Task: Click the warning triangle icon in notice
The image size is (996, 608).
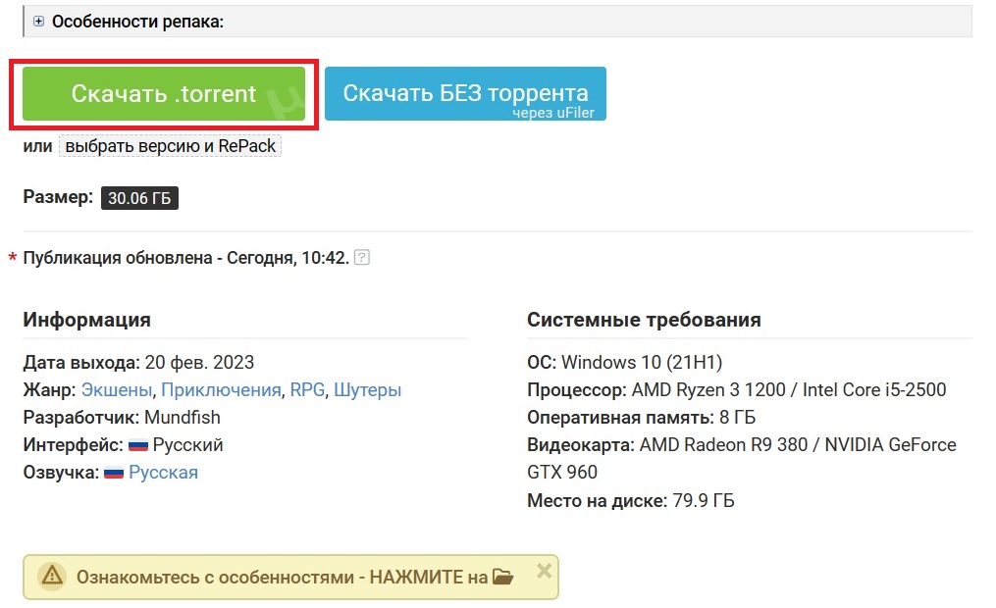Action: click(x=51, y=578)
